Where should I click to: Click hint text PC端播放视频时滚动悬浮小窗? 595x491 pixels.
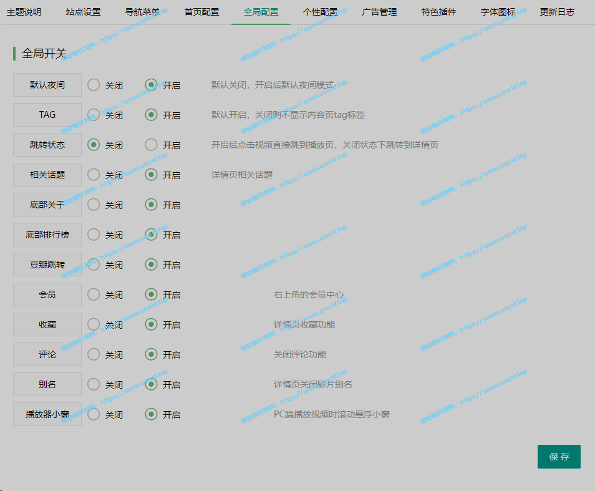point(332,415)
